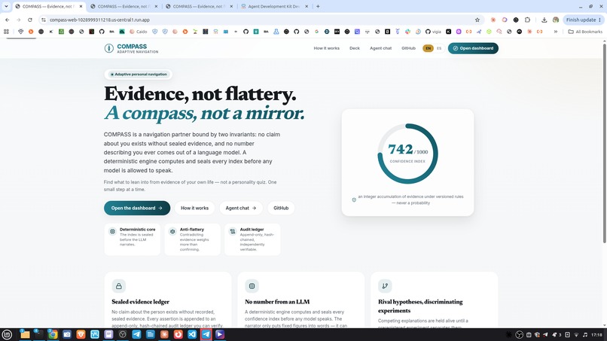The height and width of the screenshot is (341, 607).
Task: Click the Finish update button
Action: point(583,20)
